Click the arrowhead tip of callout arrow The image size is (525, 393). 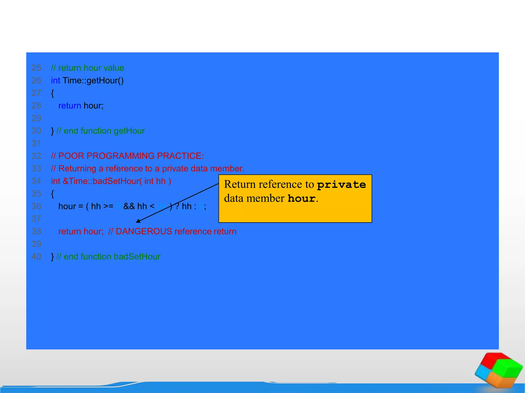tap(137, 222)
